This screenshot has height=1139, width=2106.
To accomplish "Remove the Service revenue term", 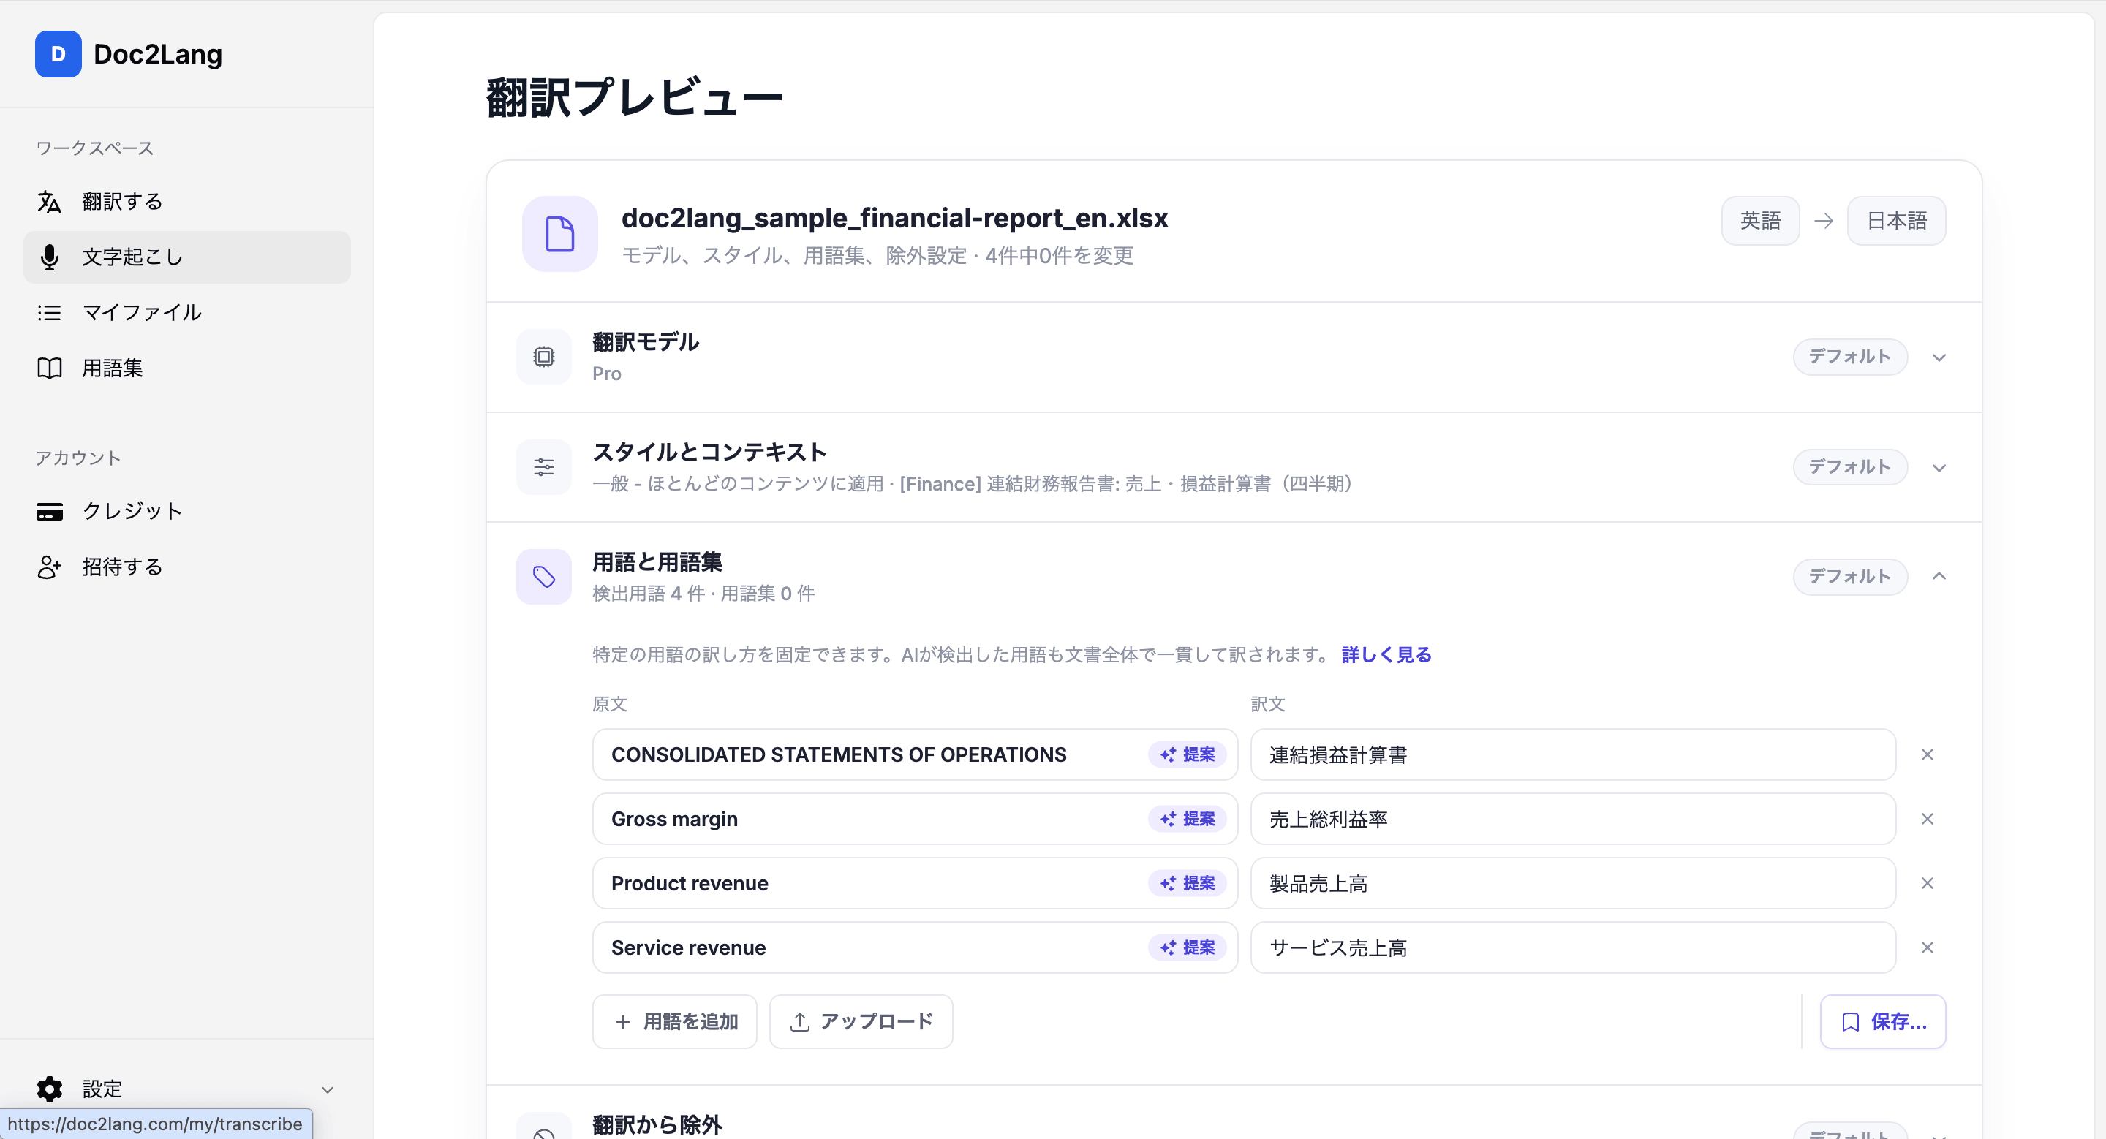I will coord(1927,947).
